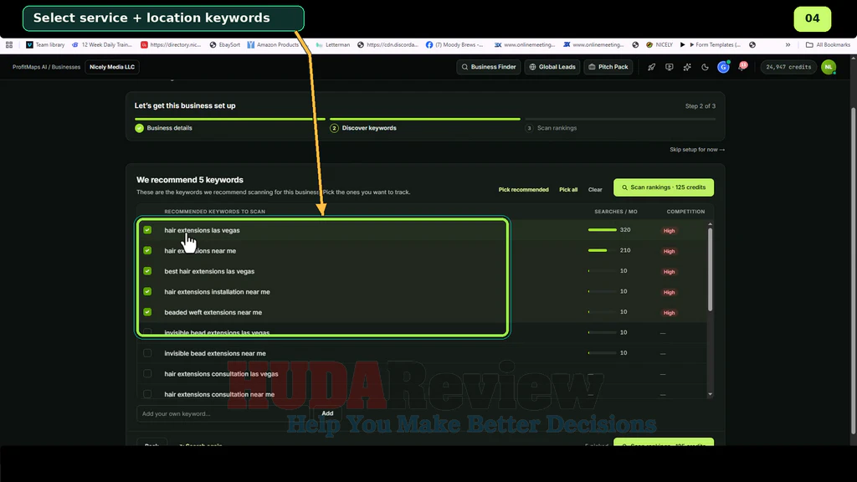This screenshot has height=482, width=857.
Task: Open the Amazon Products bookmark
Action: (x=273, y=45)
